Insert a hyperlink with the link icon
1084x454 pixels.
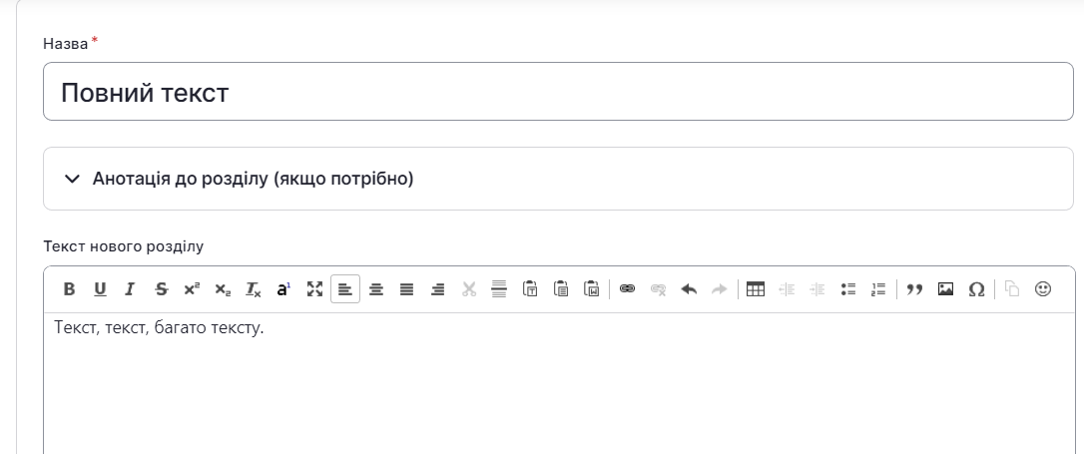point(627,288)
